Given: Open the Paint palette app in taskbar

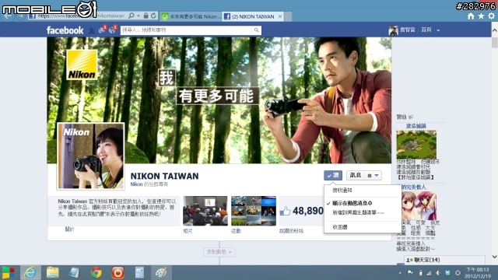Looking at the screenshot, I should pos(161,273).
